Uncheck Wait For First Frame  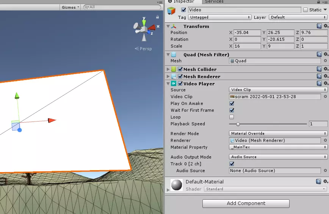click(x=232, y=110)
